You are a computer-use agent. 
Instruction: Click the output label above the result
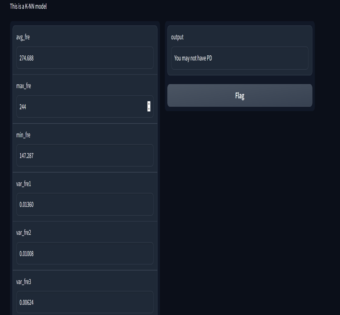coord(177,37)
